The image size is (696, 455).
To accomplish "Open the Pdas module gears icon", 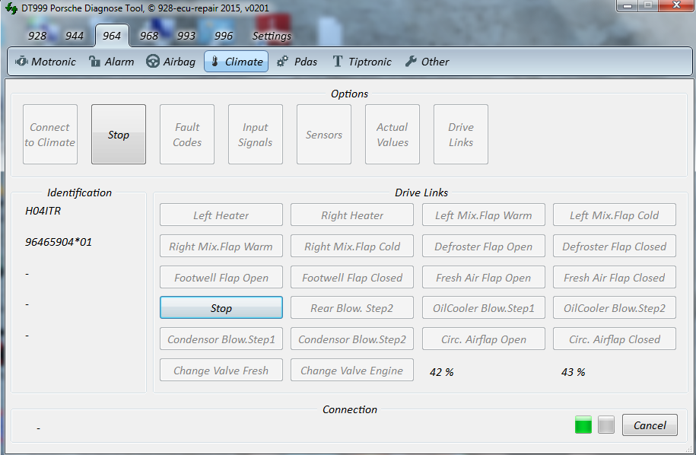I will 283,62.
